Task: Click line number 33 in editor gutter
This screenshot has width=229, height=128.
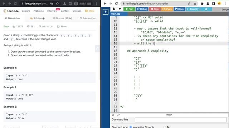Action: point(115,107)
